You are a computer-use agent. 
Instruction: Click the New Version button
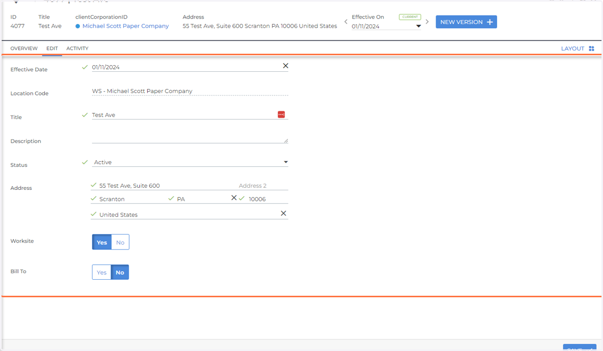(466, 22)
